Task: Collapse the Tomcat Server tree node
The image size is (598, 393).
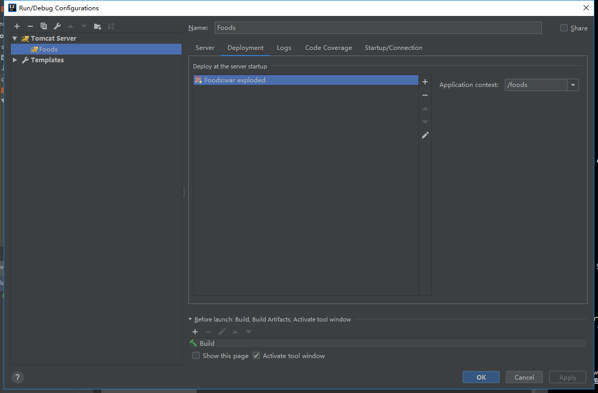Action: (15, 39)
